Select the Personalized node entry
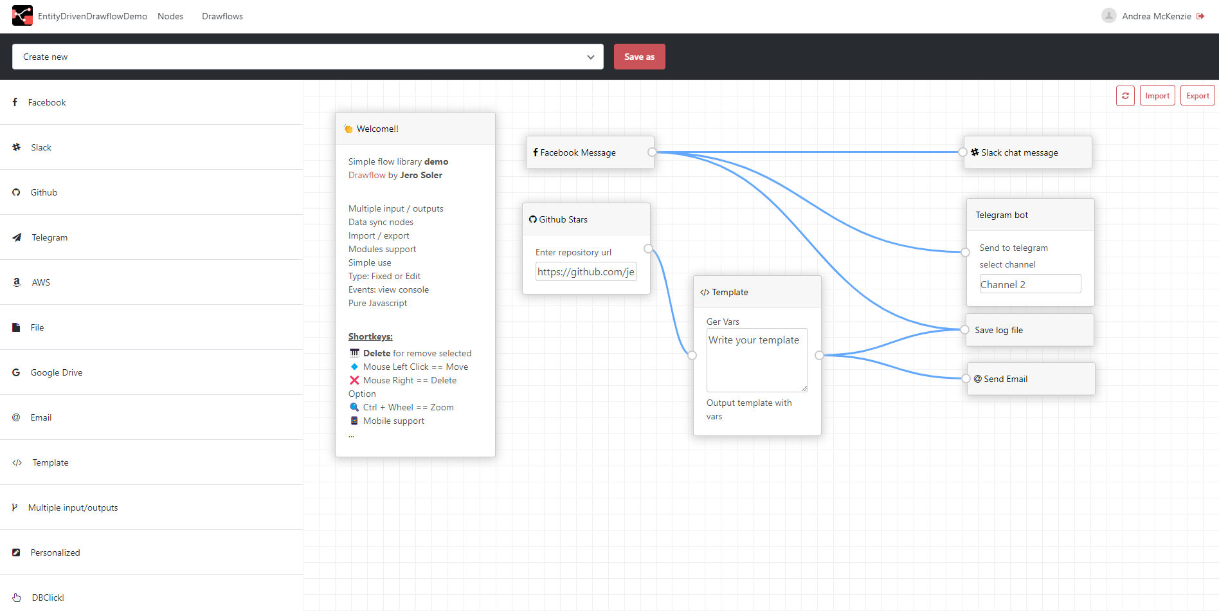Viewport: 1219px width, 611px height. coord(55,552)
